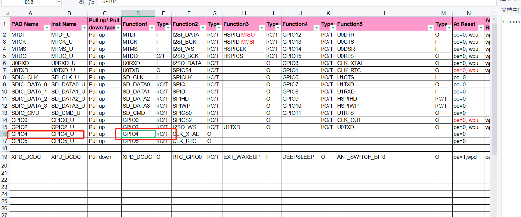This screenshot has width=521, height=217.
Task: Select cell GPIO4 in column A
Action: [x=30, y=134]
